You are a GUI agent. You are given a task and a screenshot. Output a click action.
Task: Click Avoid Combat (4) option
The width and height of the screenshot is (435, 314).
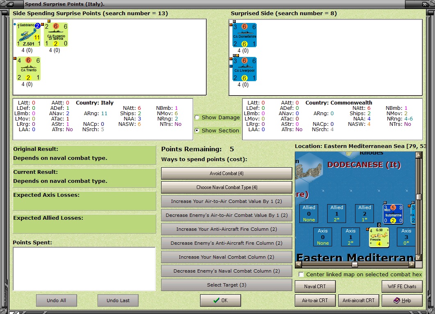coord(226,173)
